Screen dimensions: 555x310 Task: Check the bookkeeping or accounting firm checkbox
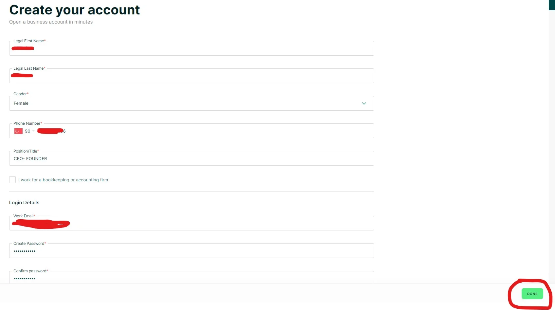pos(12,180)
